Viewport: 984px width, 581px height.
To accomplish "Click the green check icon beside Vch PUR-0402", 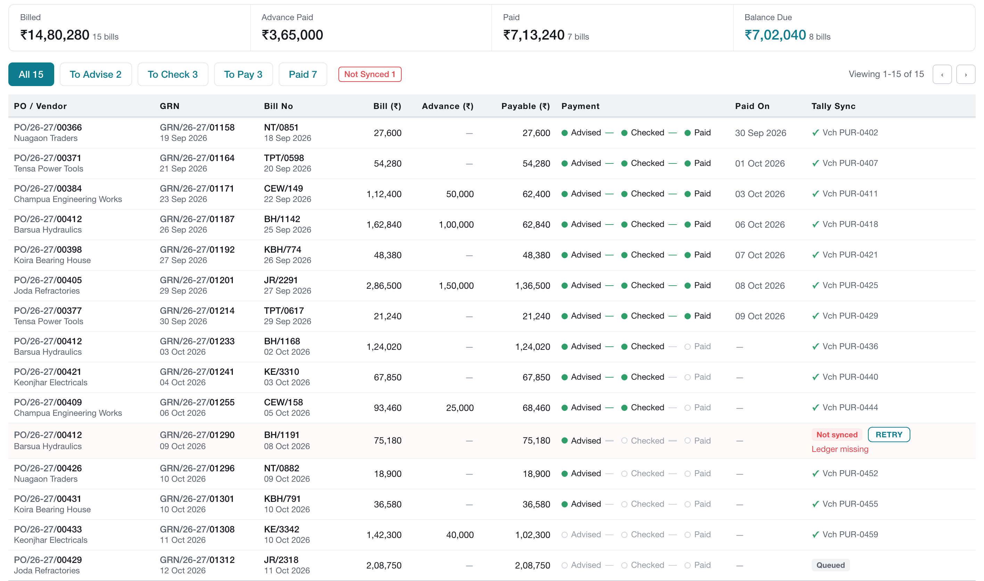I will (815, 133).
